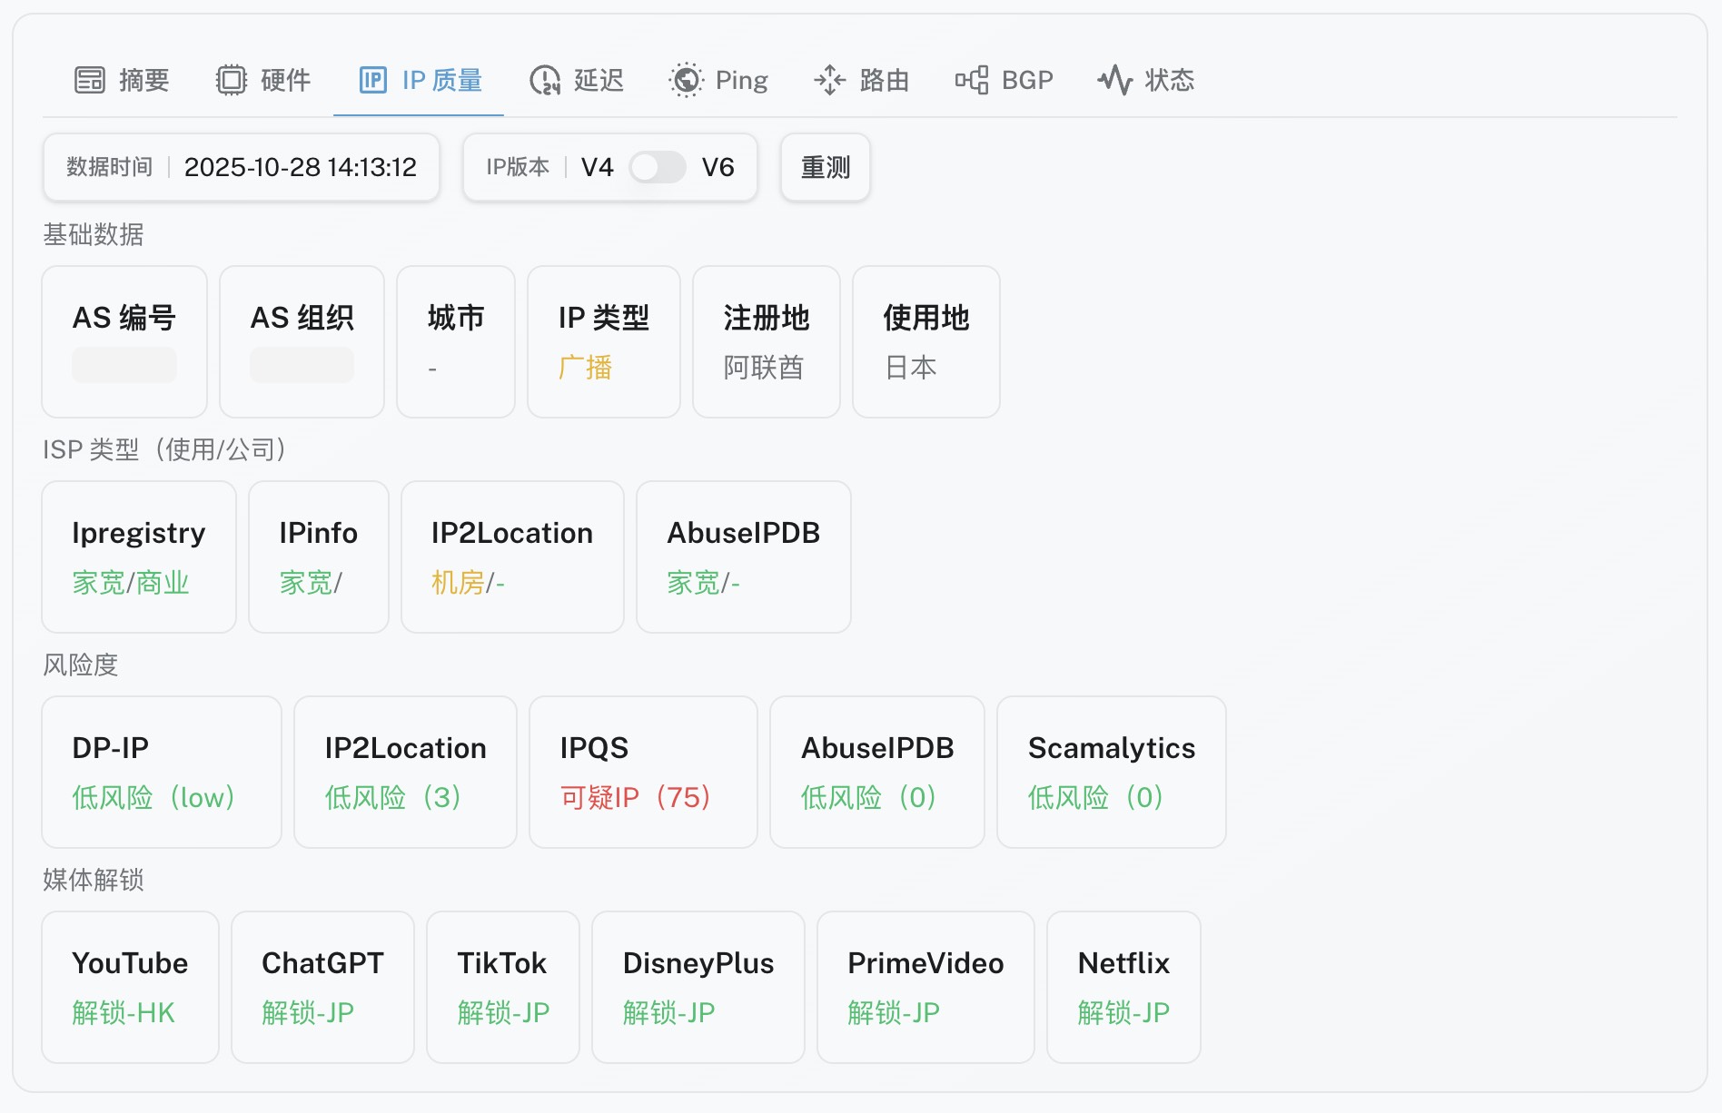Click the AS 编号 card
The height and width of the screenshot is (1113, 1722).
[124, 341]
